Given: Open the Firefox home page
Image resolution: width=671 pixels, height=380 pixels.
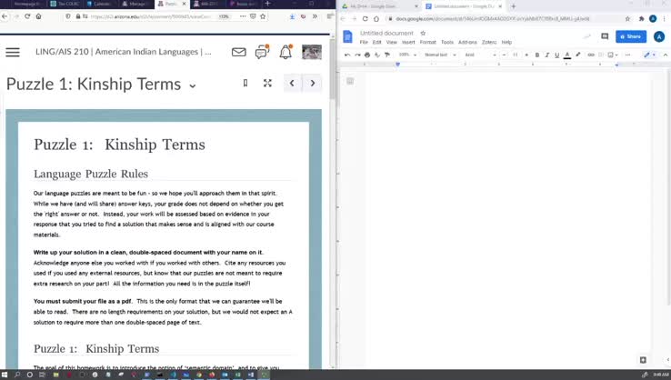Looking at the screenshot, I should click(x=38, y=16).
